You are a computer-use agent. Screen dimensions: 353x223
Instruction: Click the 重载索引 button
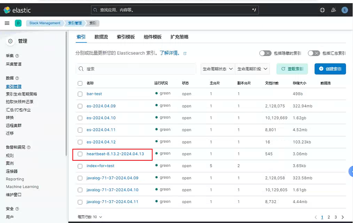(292, 69)
